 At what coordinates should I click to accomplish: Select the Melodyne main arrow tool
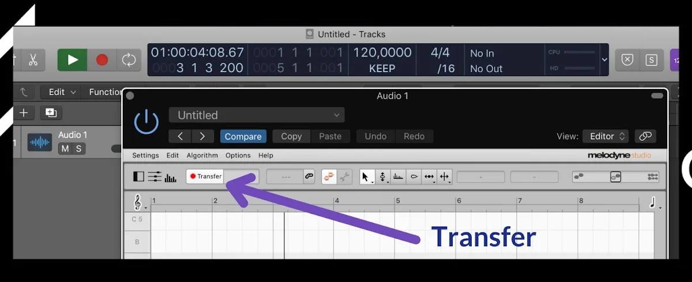coord(367,177)
